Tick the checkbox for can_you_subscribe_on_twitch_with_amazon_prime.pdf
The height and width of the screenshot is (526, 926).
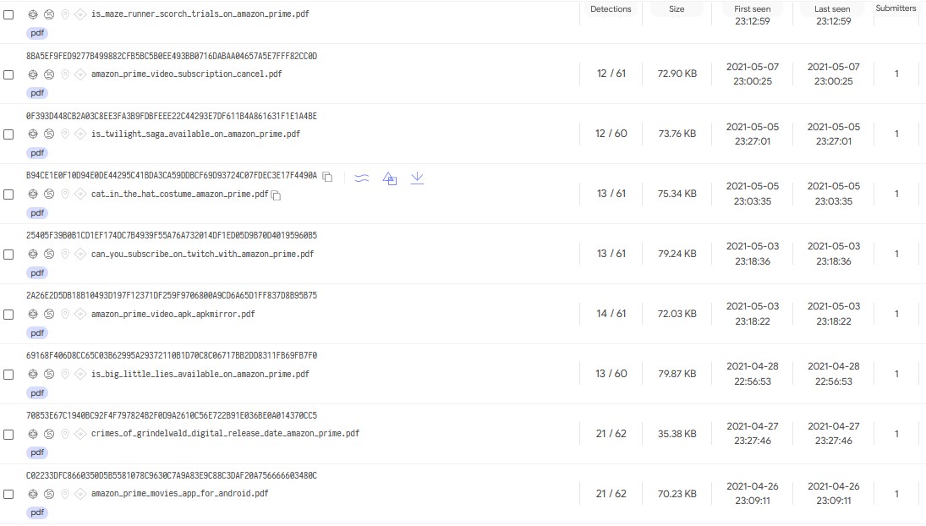(x=8, y=254)
